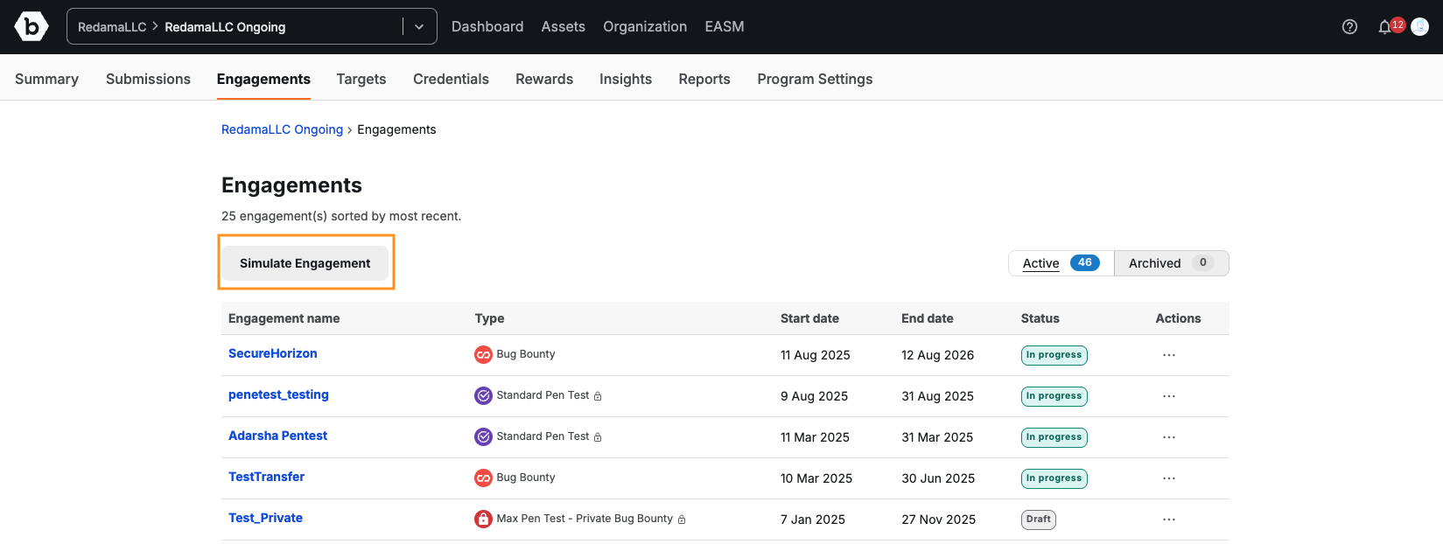Screen dimensions: 1443x544
Task: Open the Adarsha Pentest engagement
Action: click(277, 436)
